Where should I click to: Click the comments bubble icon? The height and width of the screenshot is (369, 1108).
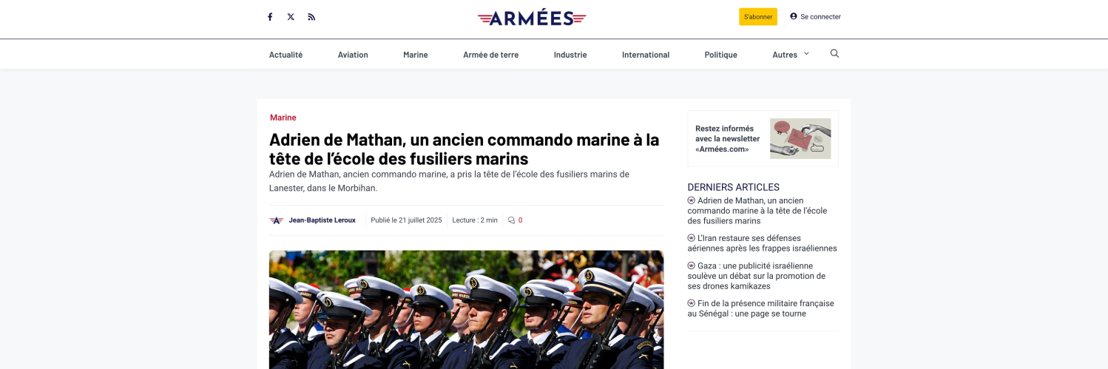(x=511, y=220)
